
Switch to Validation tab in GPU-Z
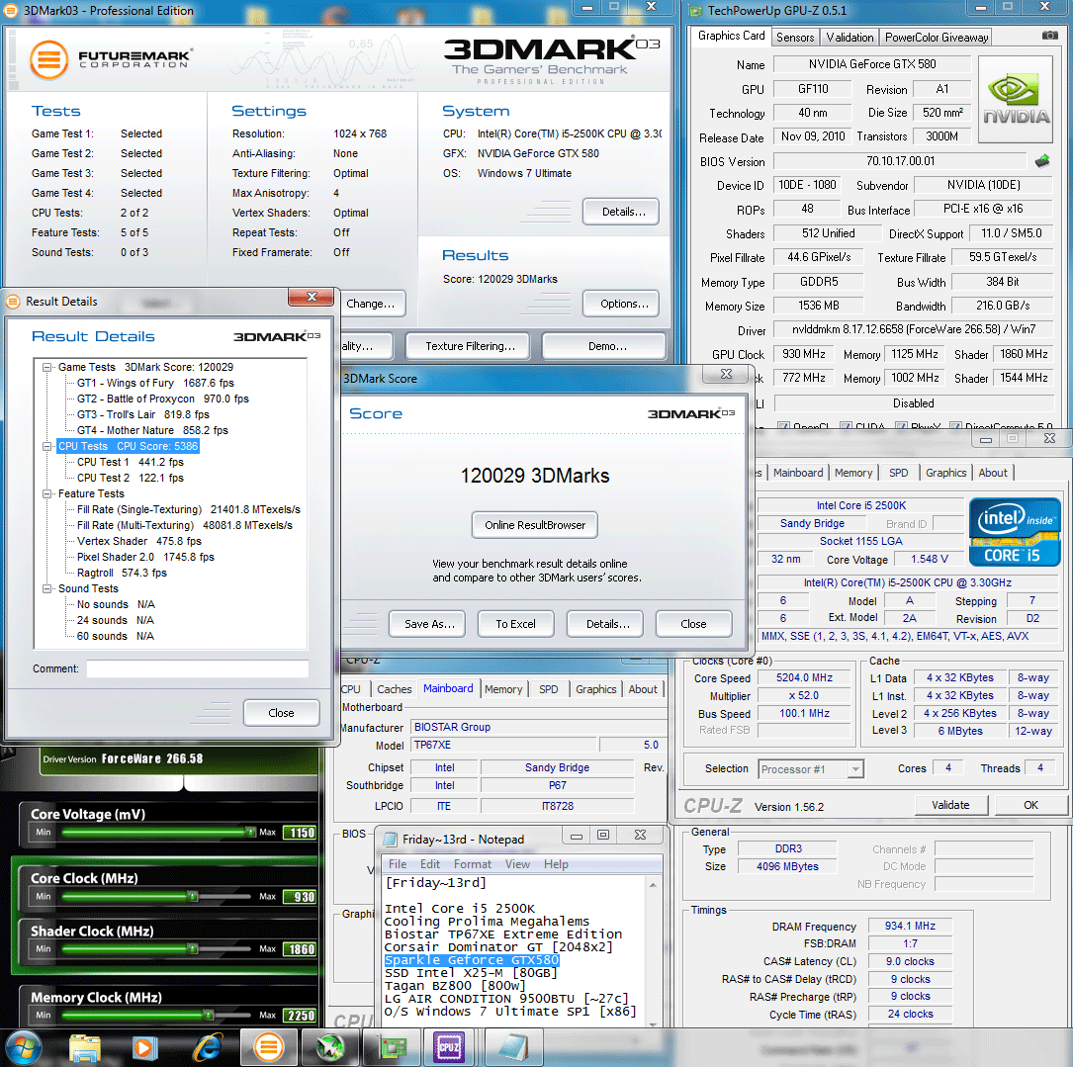[849, 37]
